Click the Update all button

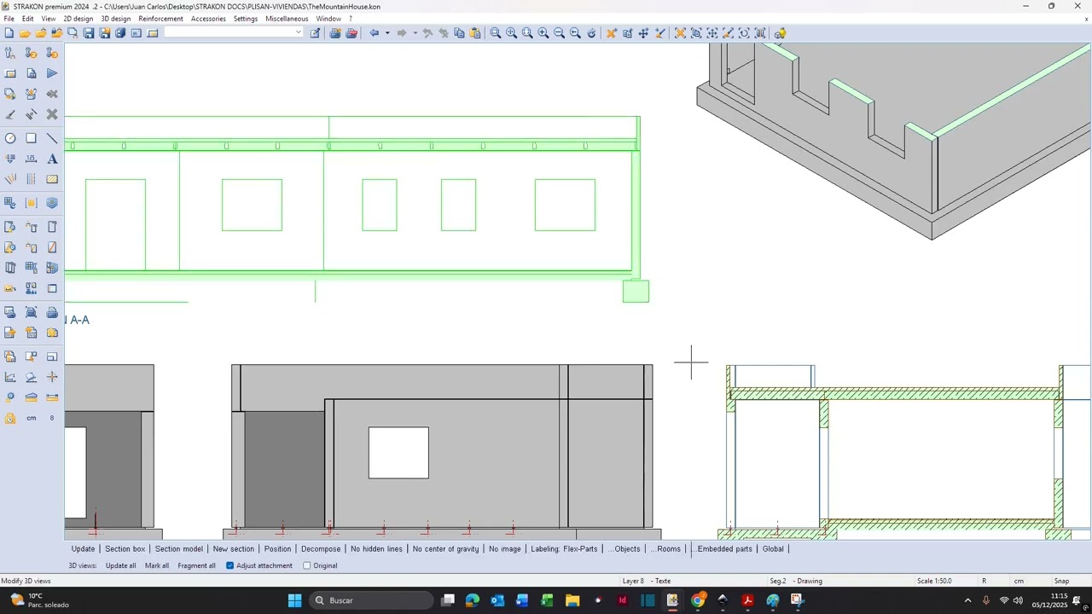pyautogui.click(x=120, y=565)
